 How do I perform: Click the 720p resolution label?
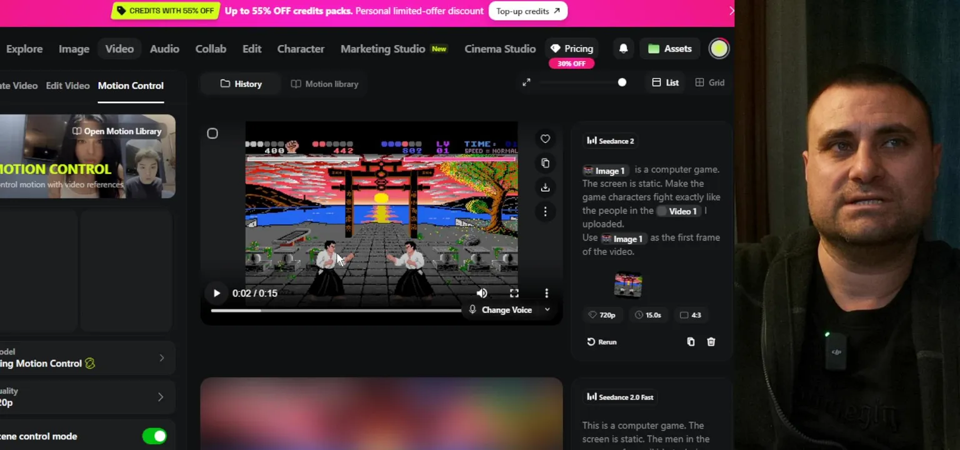tap(602, 315)
